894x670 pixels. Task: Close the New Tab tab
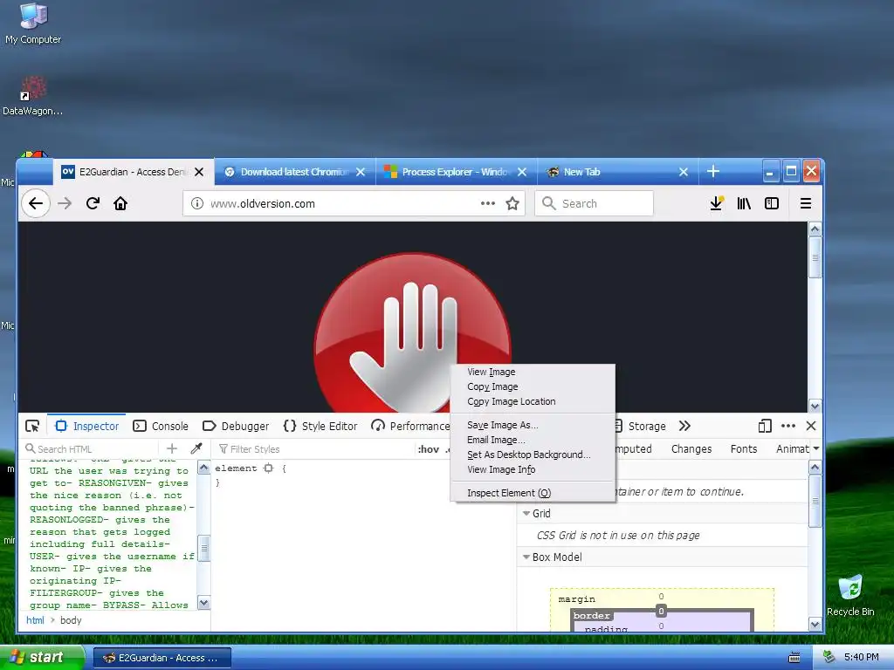[684, 172]
